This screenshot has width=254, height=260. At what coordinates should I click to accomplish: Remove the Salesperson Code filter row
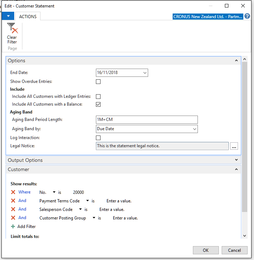(13, 209)
